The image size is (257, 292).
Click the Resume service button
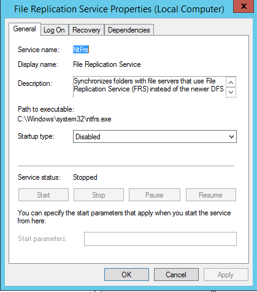(211, 195)
